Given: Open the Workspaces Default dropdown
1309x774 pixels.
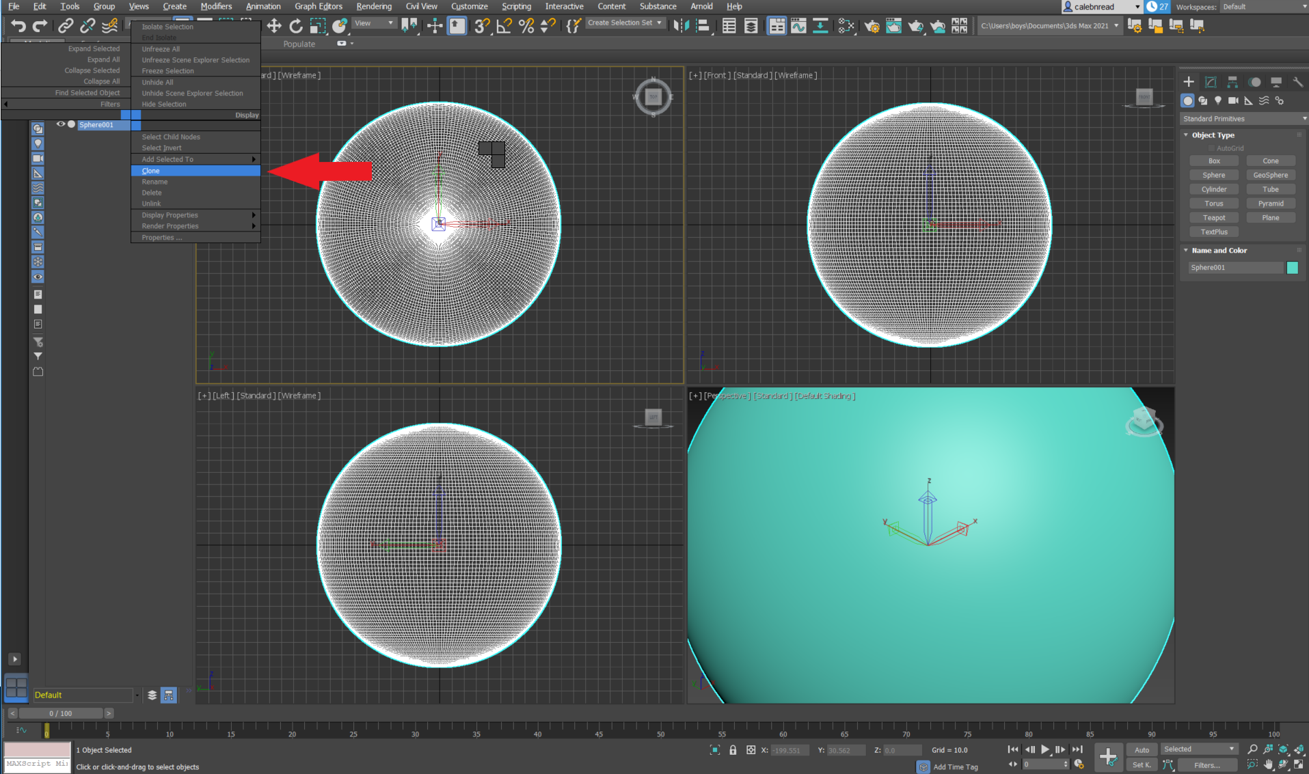Looking at the screenshot, I should click(1264, 7).
